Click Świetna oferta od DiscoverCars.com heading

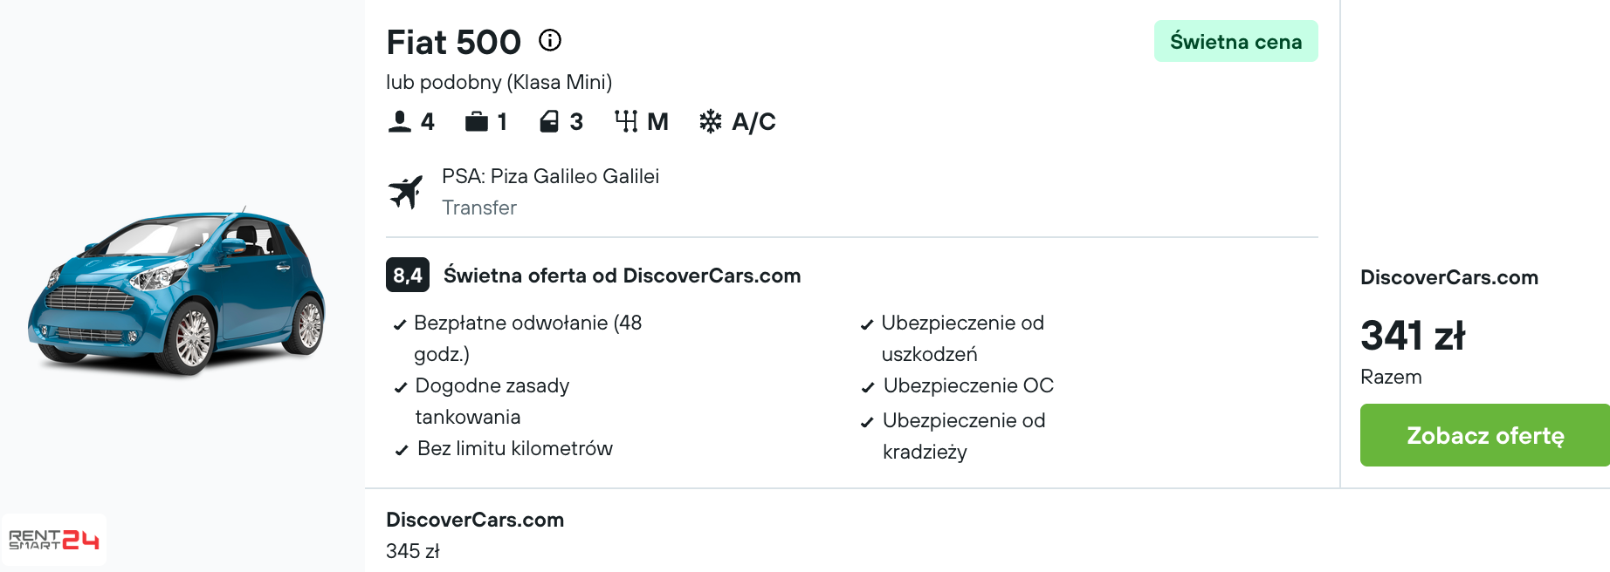point(622,276)
